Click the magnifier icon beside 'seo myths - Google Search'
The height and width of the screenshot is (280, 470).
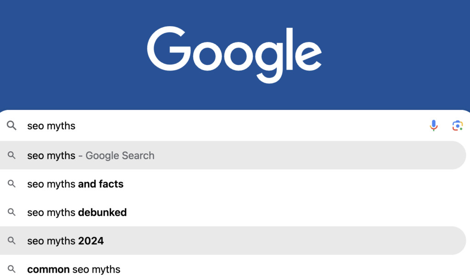tap(12, 155)
